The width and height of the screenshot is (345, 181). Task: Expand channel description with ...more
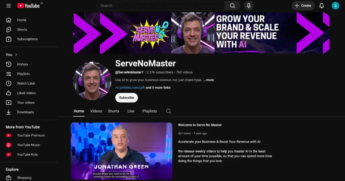coord(208,80)
